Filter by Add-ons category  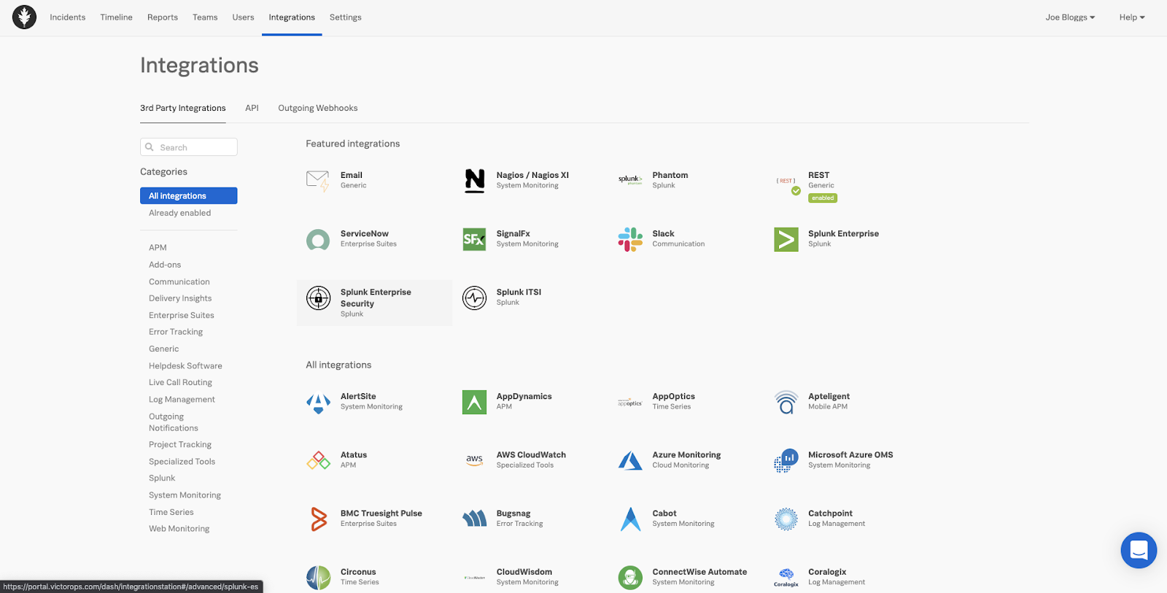pos(165,265)
